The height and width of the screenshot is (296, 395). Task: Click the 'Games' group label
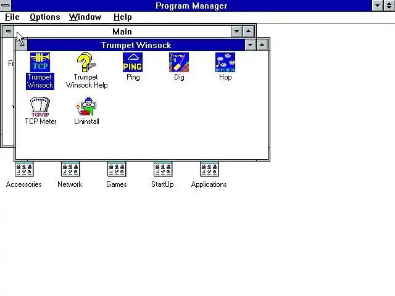[x=117, y=184]
